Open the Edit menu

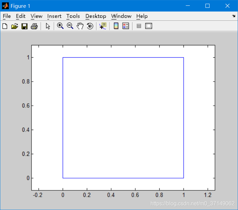[21, 16]
